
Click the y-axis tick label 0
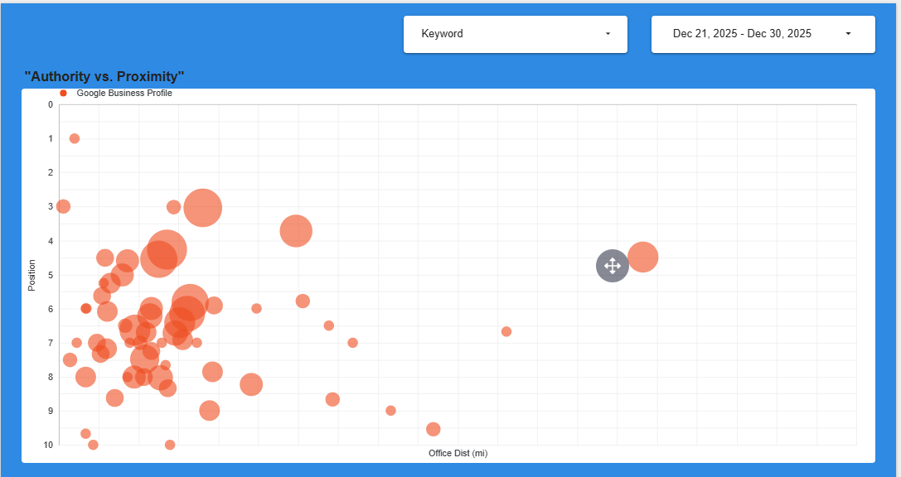coord(50,104)
